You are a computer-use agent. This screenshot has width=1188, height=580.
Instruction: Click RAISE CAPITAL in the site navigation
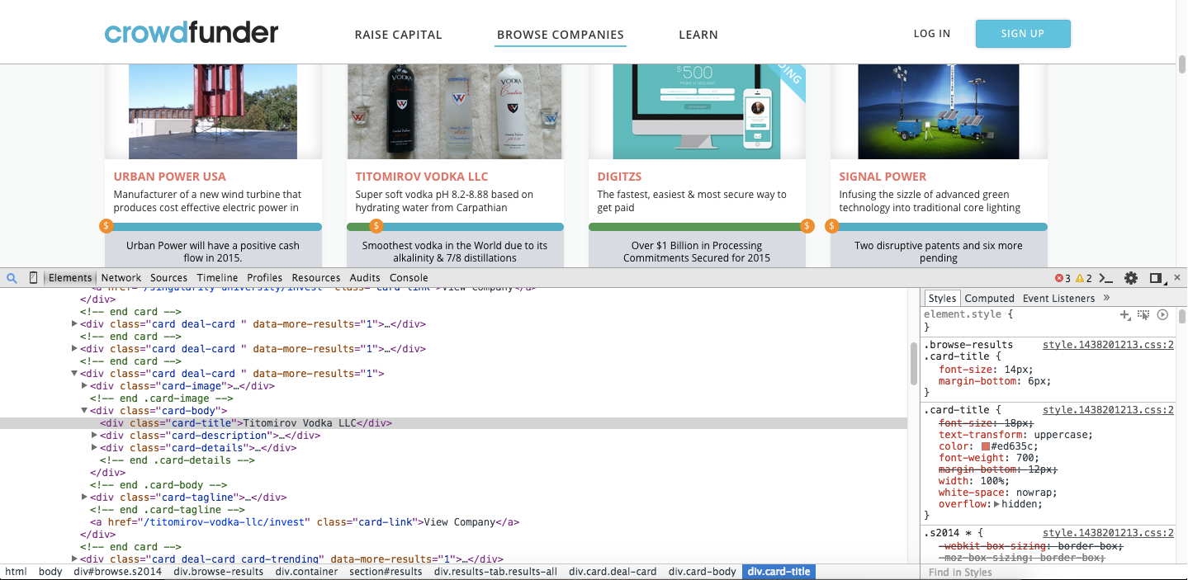point(398,35)
